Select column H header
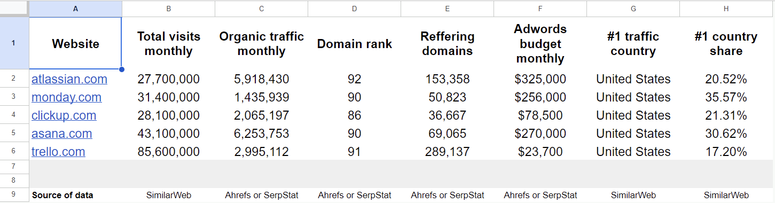 (x=726, y=9)
